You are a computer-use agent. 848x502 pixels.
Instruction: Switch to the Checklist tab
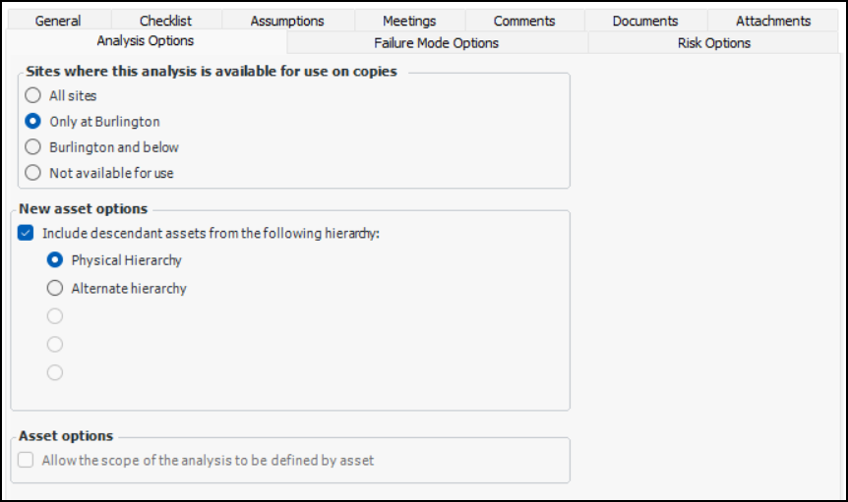pos(165,21)
